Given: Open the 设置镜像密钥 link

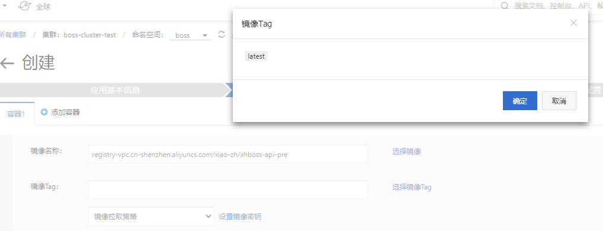Looking at the screenshot, I should (x=240, y=216).
